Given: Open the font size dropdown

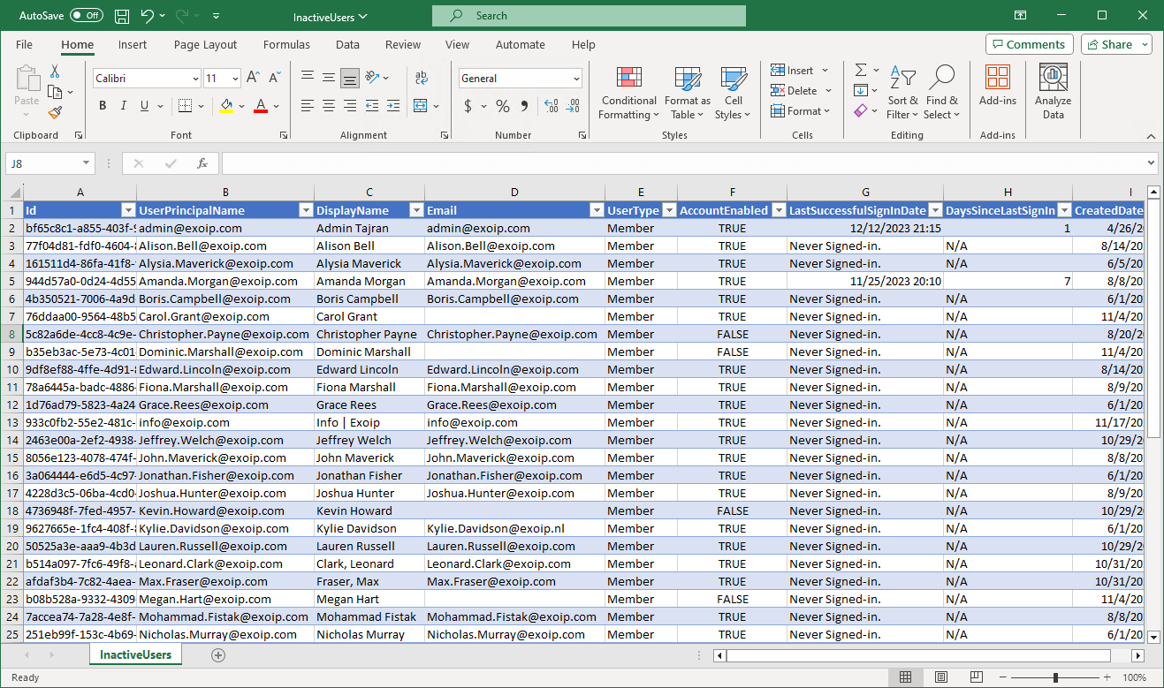Looking at the screenshot, I should [234, 79].
